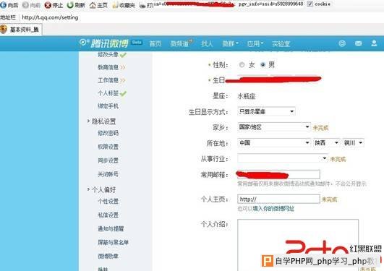The width and height of the screenshot is (384, 271).
Task: Click the 个人介绍 text area
Action: [x=298, y=245]
